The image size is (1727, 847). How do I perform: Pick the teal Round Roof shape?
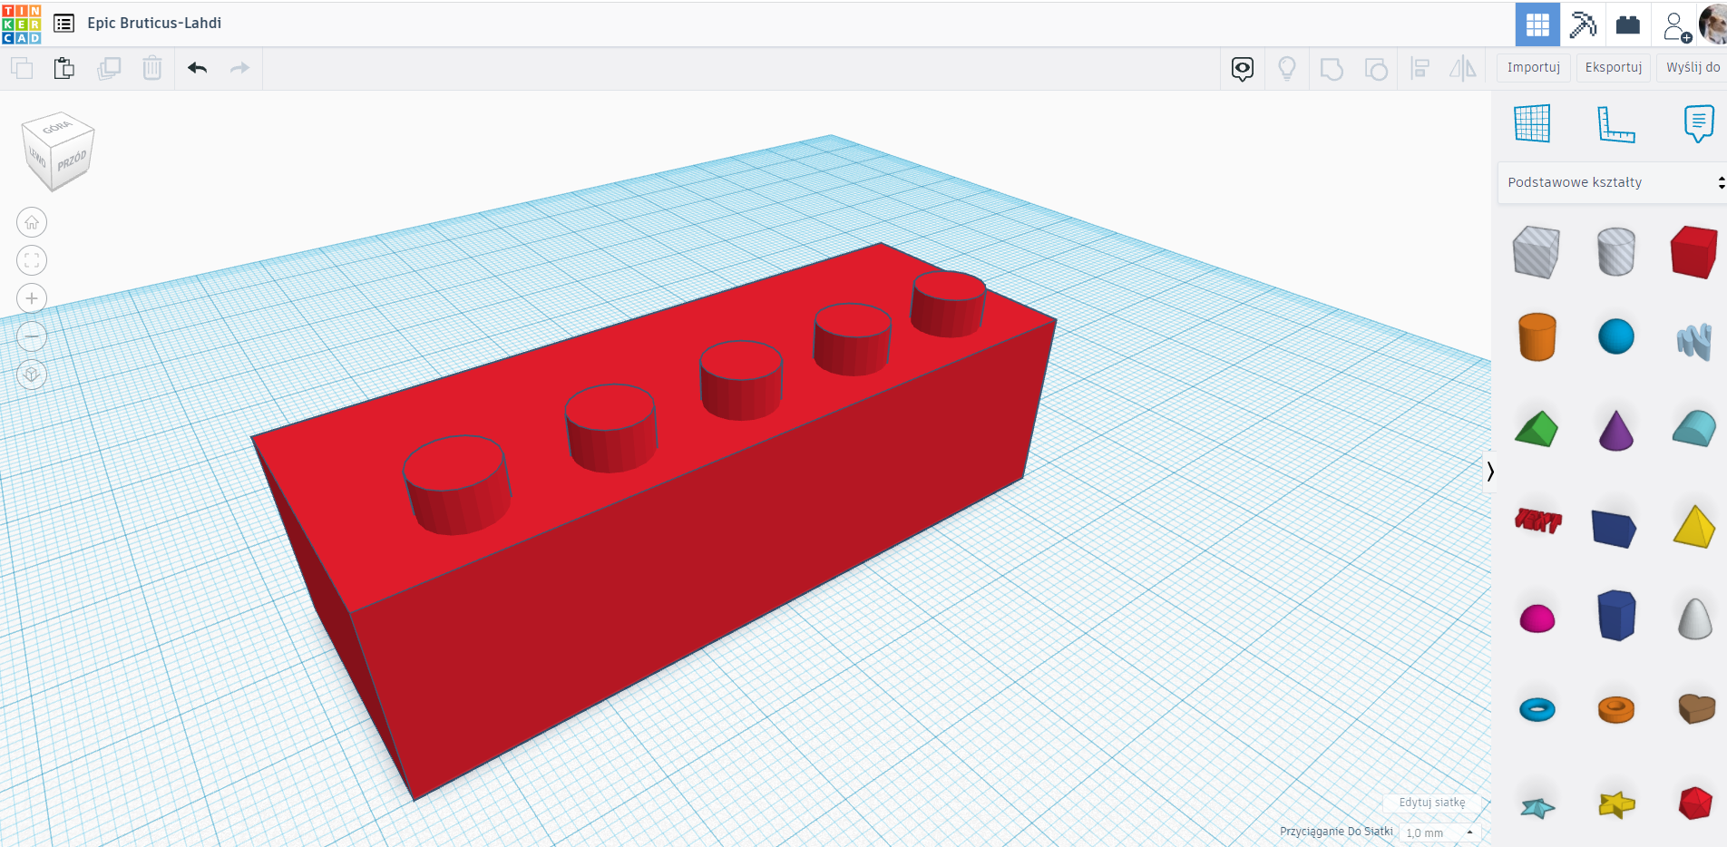1693,428
